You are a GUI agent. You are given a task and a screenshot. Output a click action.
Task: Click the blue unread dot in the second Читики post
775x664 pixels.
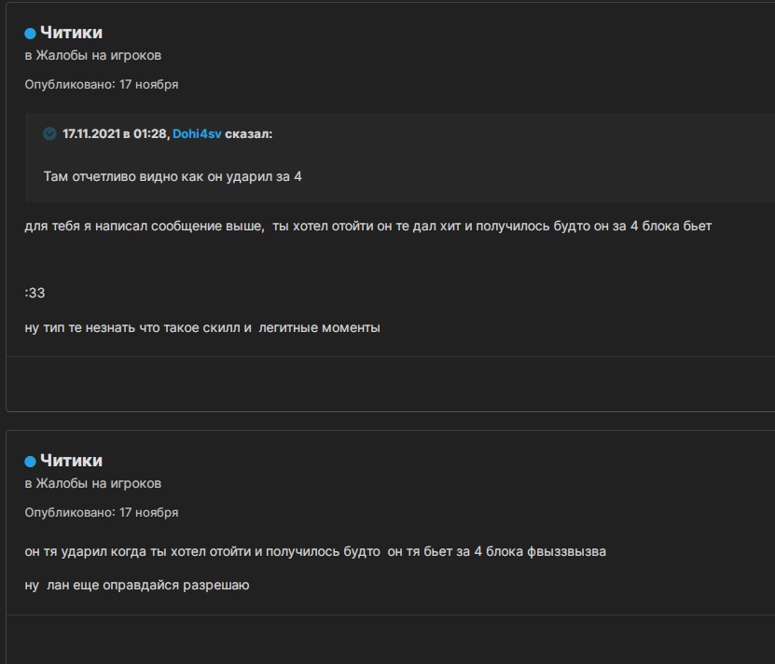coord(30,462)
